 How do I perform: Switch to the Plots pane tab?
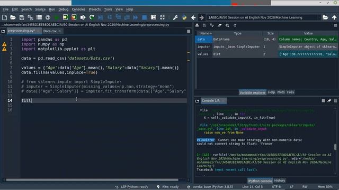point(281,92)
